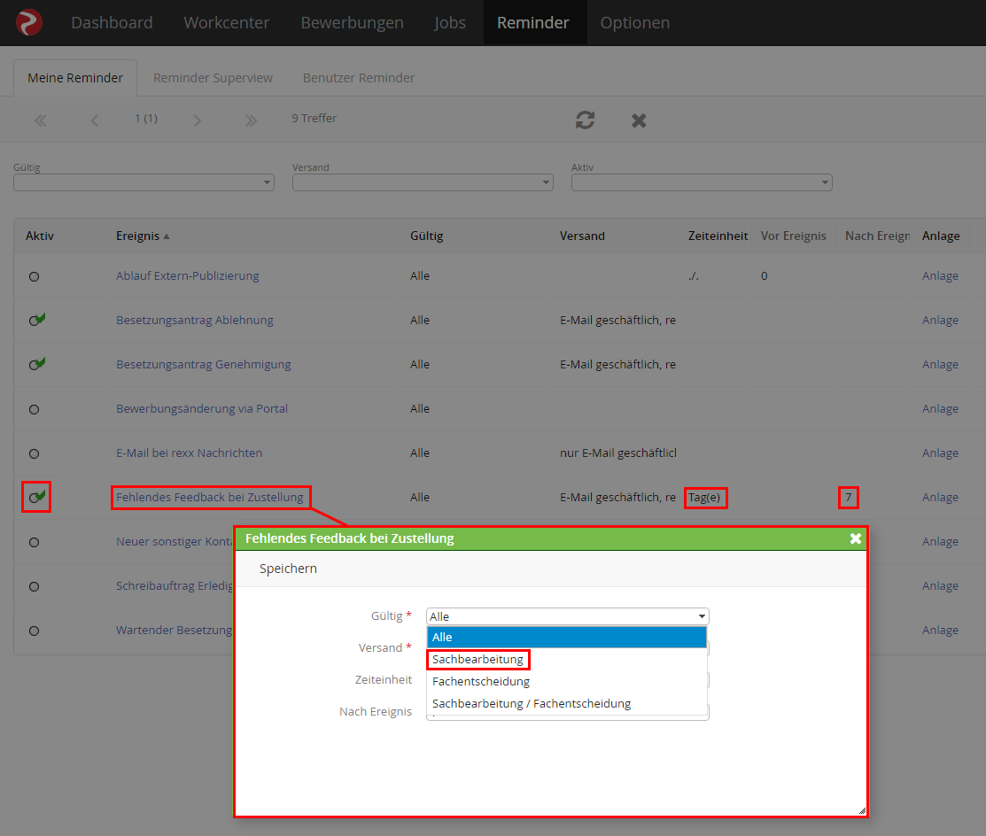
Task: Open Besetzungsantrag Ablehnung reminder
Action: (194, 320)
